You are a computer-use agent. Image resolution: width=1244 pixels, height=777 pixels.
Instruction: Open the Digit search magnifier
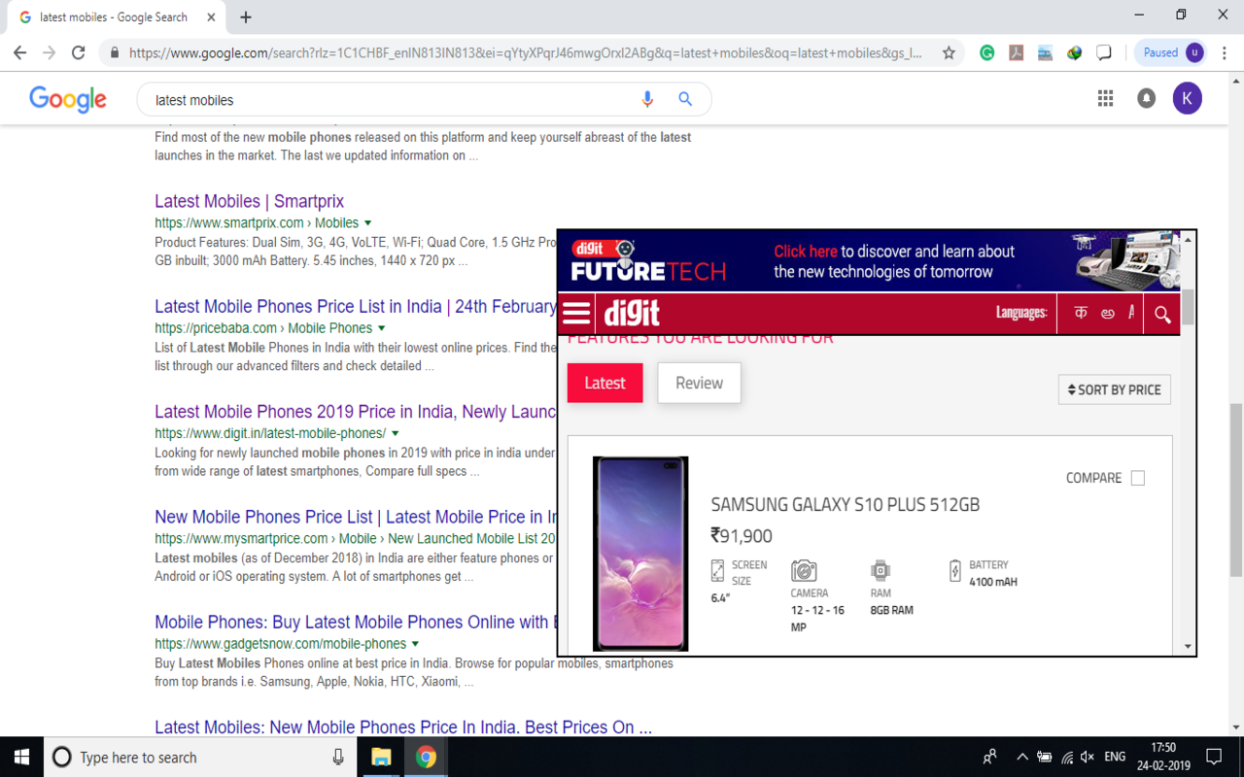coord(1162,314)
